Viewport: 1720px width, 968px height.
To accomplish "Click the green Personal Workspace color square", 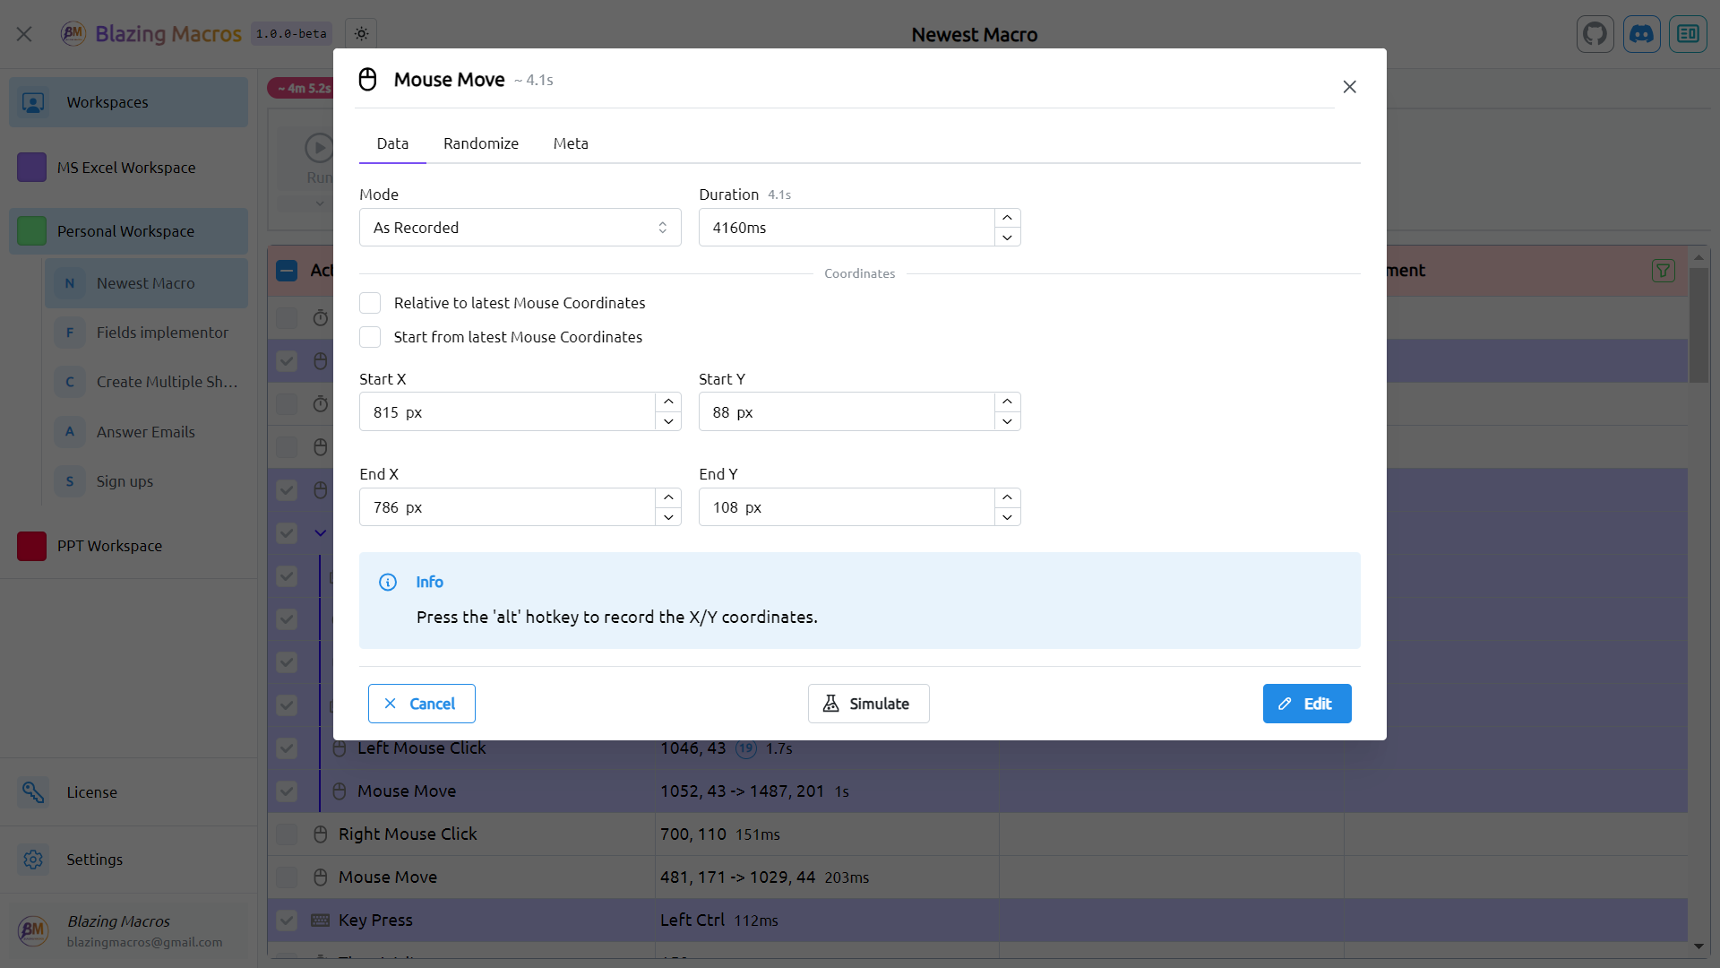I will (x=31, y=230).
